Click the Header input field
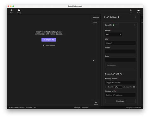The height and width of the screenshot is (118, 150). [x=120, y=52]
